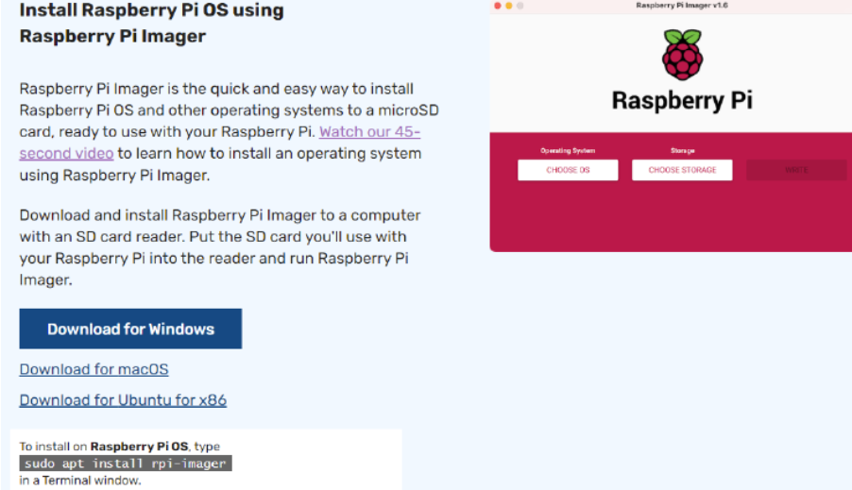The width and height of the screenshot is (852, 490).
Task: Click the yellow minimize dot in Imager window
Action: [x=508, y=6]
